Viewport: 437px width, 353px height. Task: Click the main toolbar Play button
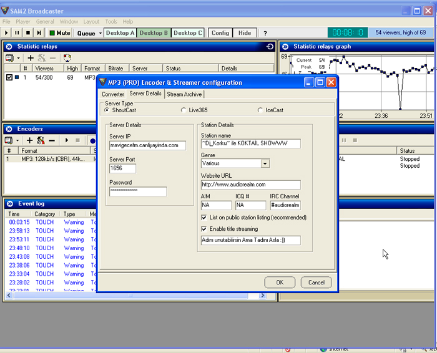click(x=6, y=33)
